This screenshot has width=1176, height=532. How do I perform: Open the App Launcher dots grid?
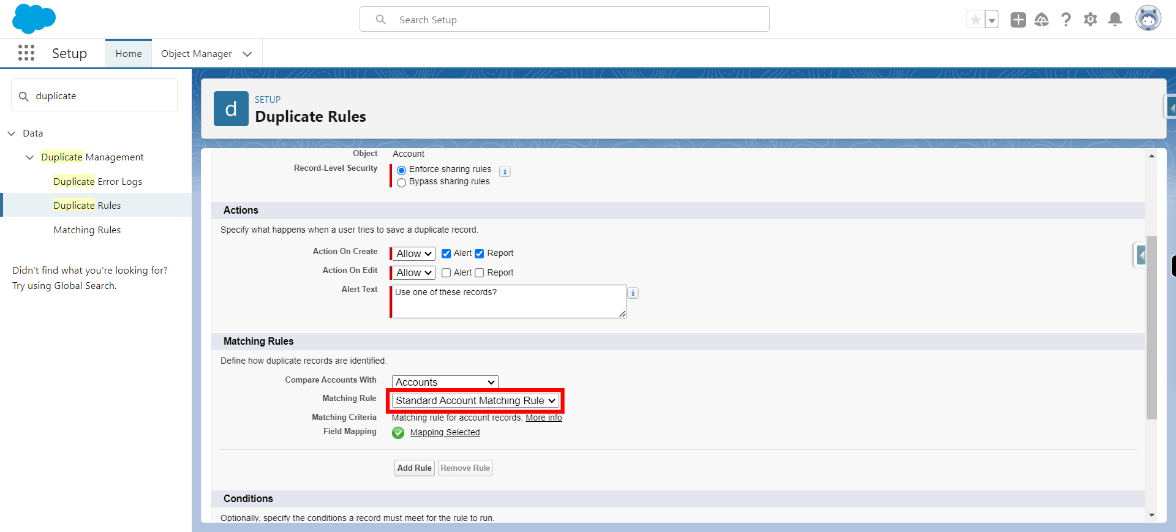pos(26,53)
